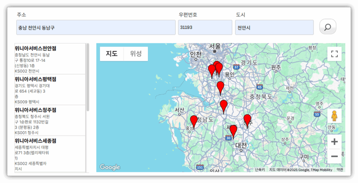Click address line 구 1순환로 1132번길
This screenshot has height=183, width=358.
pos(31,122)
